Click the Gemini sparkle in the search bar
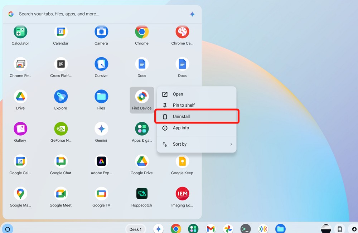 192,14
